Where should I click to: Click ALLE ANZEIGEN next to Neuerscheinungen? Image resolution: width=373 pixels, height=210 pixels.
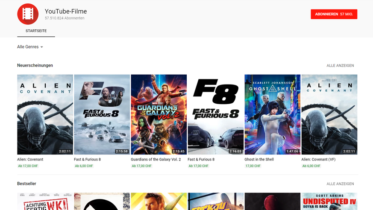tap(340, 66)
